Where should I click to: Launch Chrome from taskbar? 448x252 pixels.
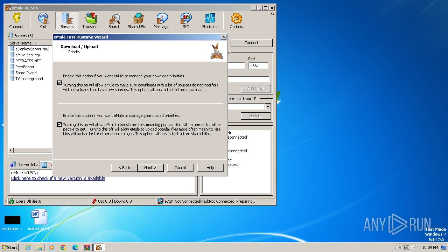click(x=63, y=247)
